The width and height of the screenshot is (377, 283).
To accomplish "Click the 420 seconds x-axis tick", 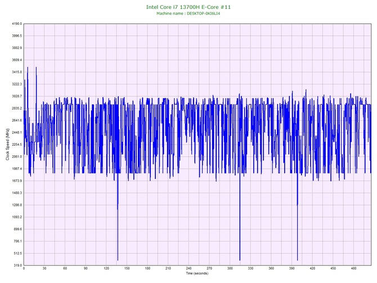I will point(312,268).
